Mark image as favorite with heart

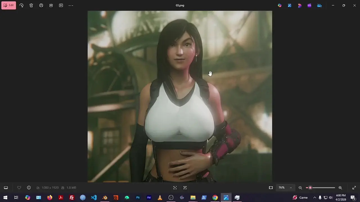[x=19, y=188]
